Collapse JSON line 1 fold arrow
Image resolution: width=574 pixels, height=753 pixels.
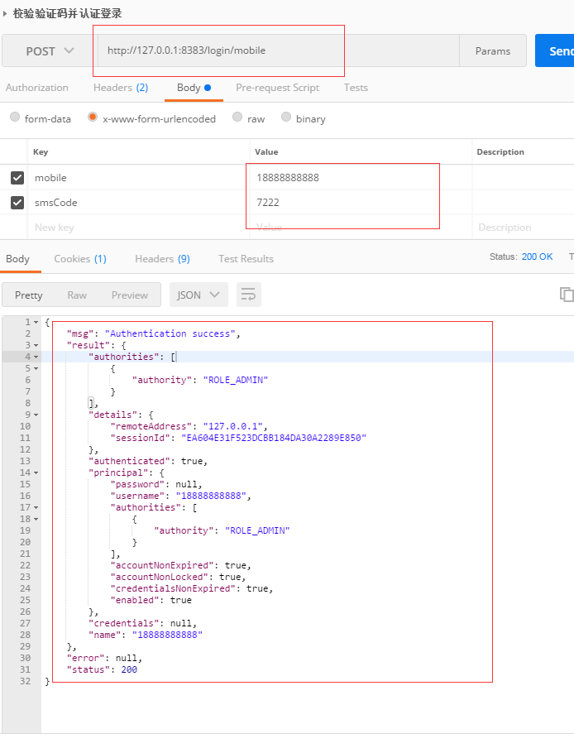[36, 322]
